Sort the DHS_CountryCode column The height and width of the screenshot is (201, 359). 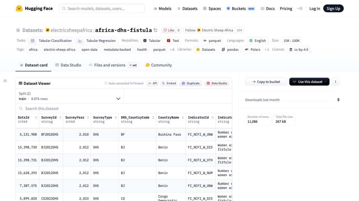point(153,118)
